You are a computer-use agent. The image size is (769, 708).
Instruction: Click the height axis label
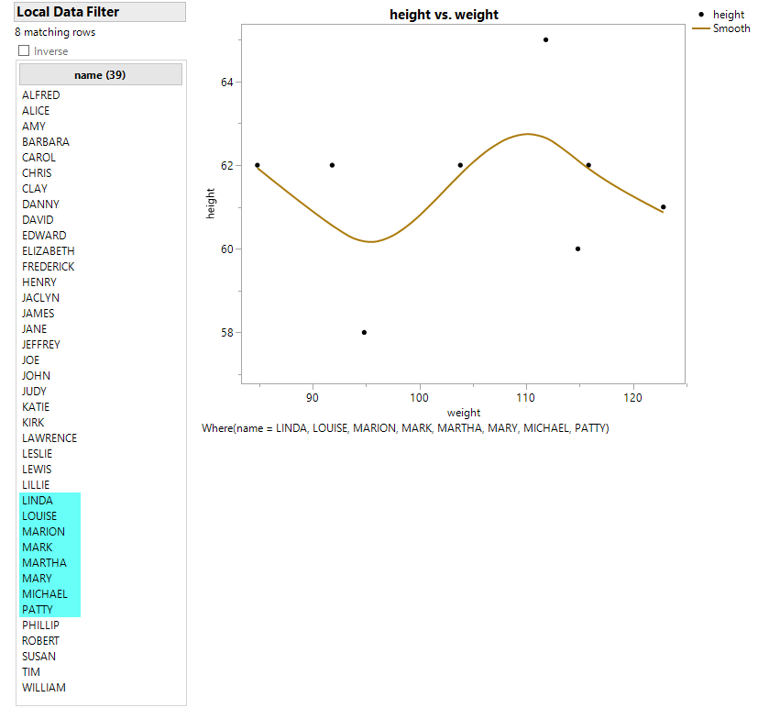(212, 204)
